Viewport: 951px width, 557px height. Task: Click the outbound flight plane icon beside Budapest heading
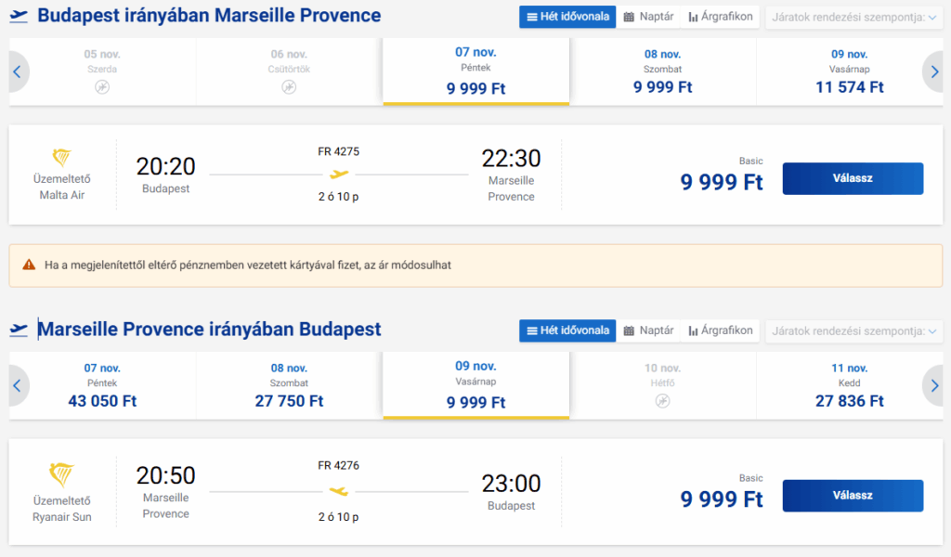pos(19,17)
